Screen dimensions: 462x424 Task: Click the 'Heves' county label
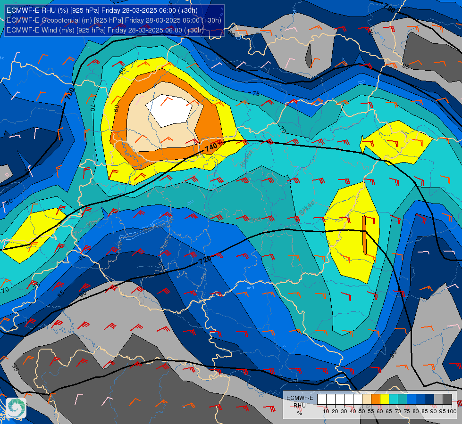247,158
